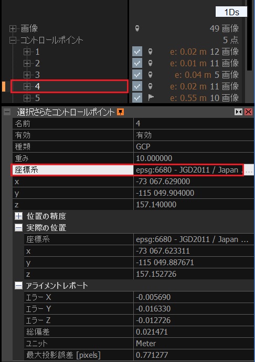Click the marker icon in the 画像 row

click(137, 28)
